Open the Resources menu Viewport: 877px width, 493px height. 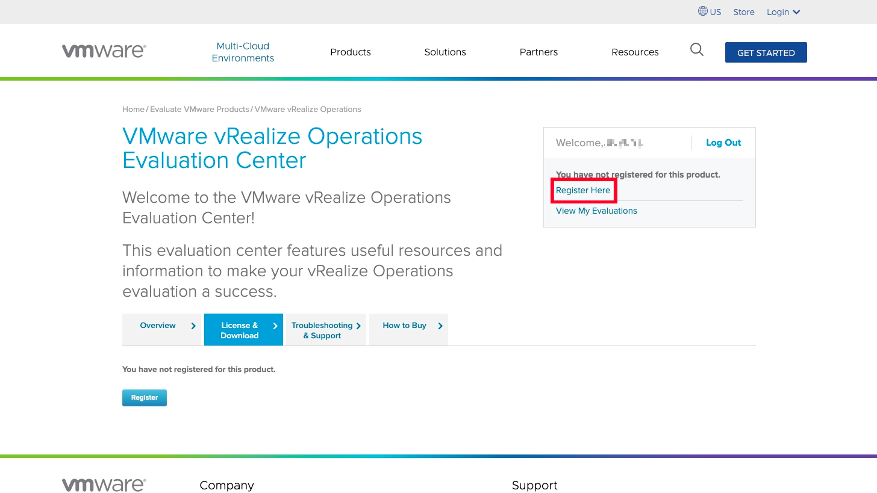635,52
